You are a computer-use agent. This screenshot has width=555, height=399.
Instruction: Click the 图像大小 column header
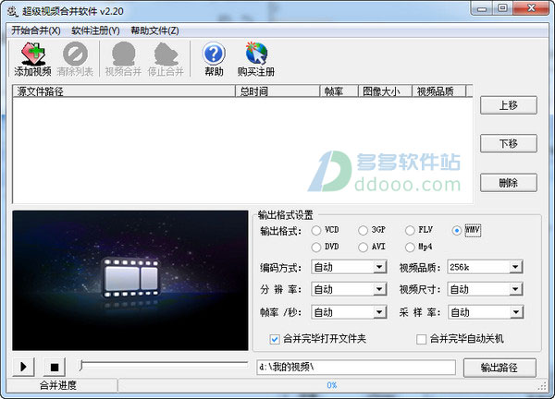(x=385, y=91)
